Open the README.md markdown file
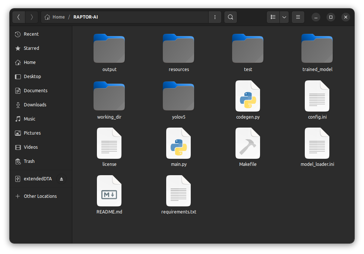Viewport: 364px width, 254px height. pos(109,191)
